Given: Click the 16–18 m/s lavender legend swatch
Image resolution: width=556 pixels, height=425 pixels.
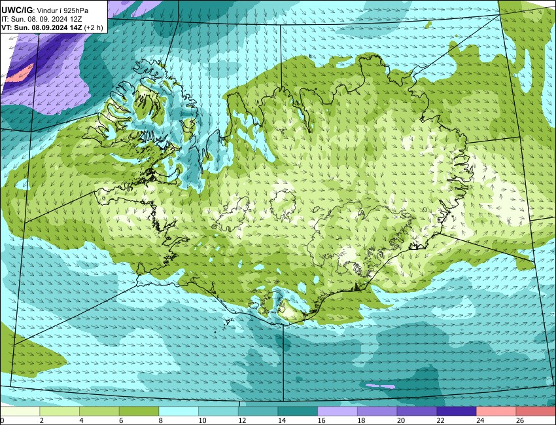Looking at the screenshot, I should coord(338,411).
